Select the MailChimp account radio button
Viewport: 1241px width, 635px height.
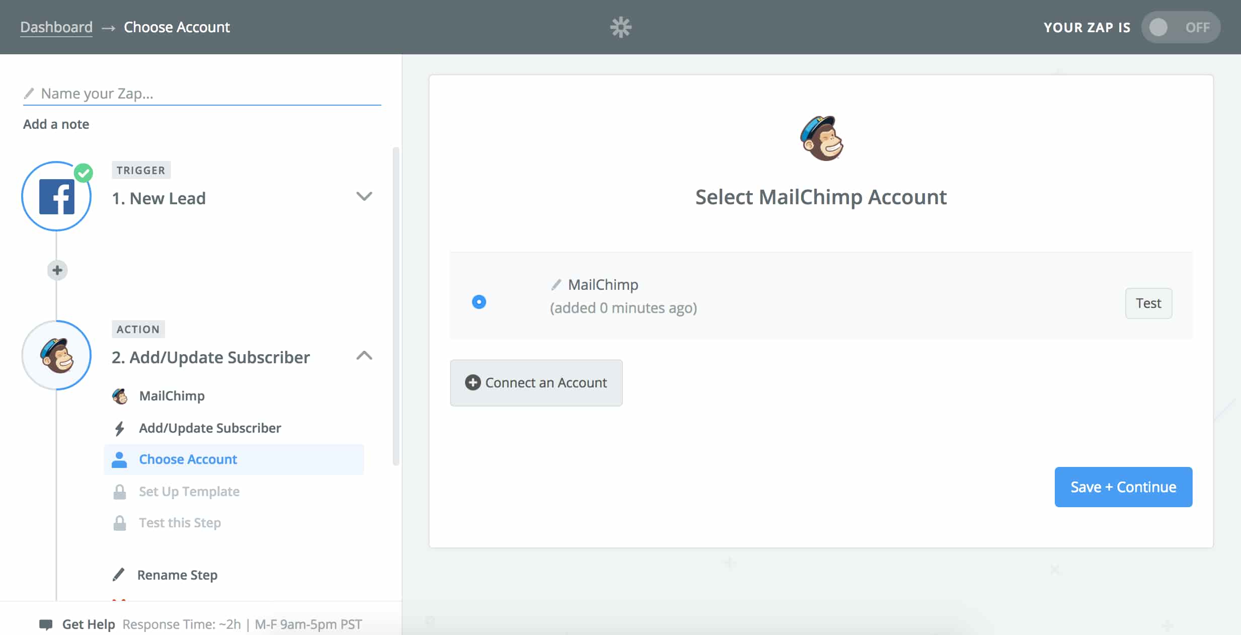[x=479, y=302]
